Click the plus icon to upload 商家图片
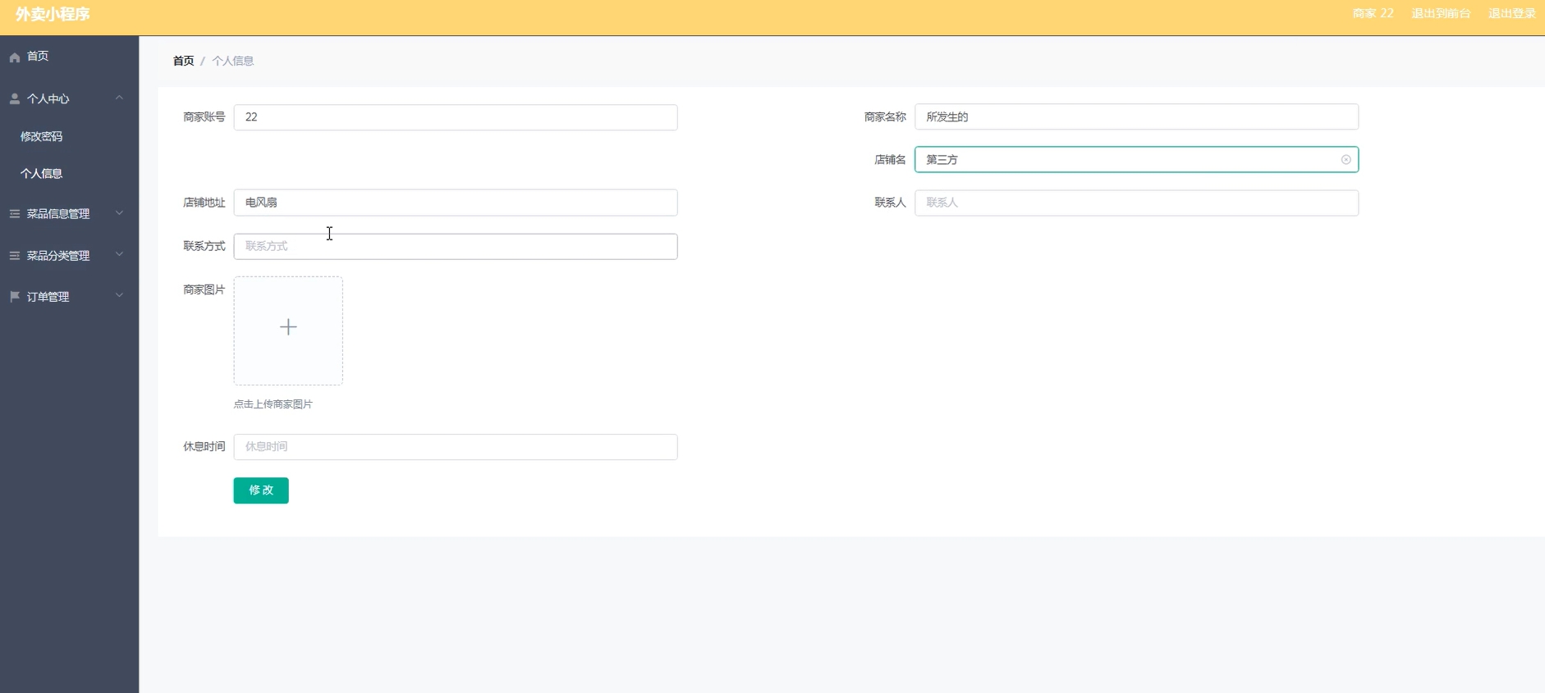Screen dimensions: 1545x693 288,328
